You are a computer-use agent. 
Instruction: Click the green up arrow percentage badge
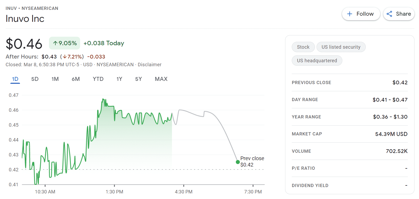point(65,43)
